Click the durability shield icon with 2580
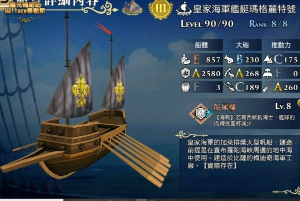300x201 pixels. 185,73
